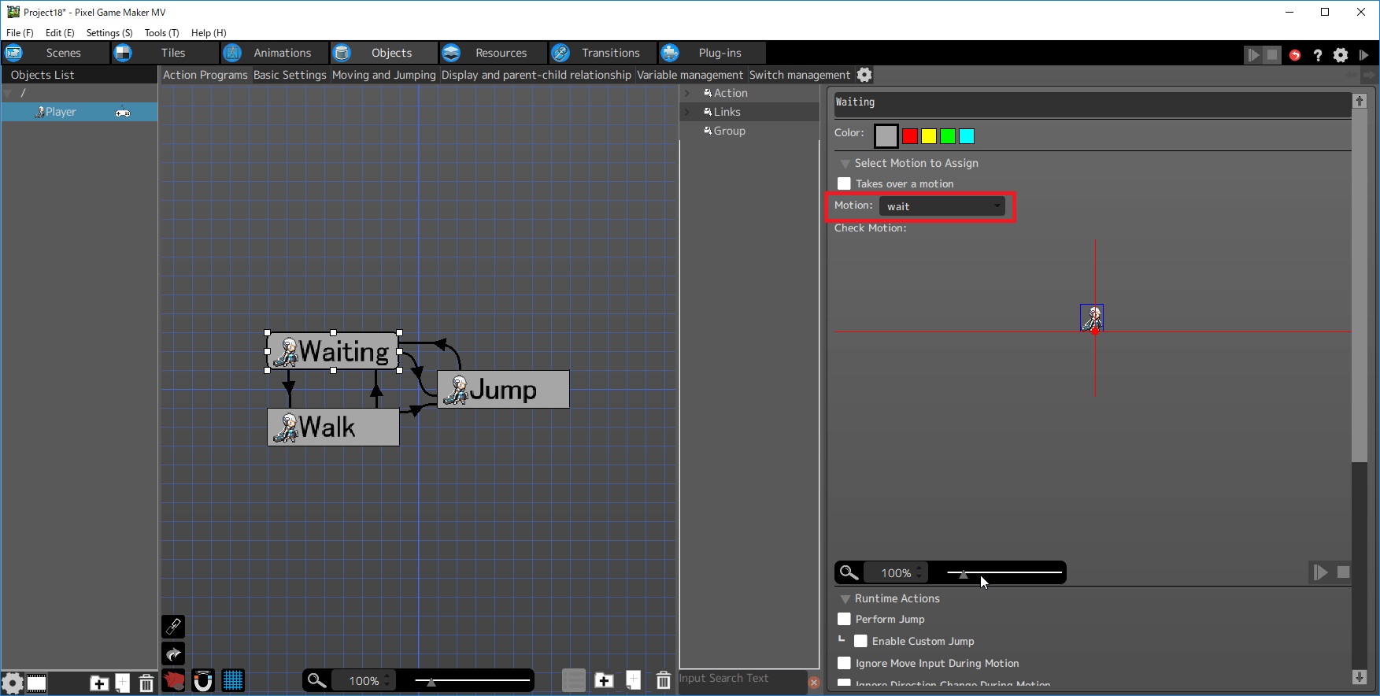
Task: Expand the Links tree node
Action: (687, 112)
